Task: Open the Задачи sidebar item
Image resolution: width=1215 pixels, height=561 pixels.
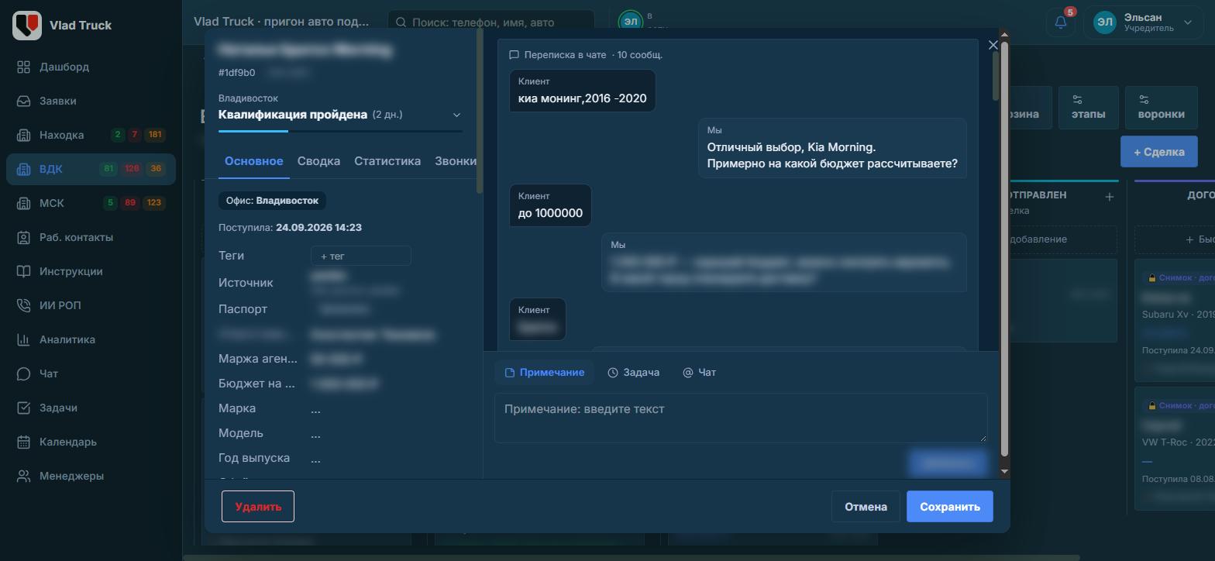Action: click(x=91, y=408)
